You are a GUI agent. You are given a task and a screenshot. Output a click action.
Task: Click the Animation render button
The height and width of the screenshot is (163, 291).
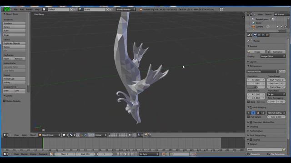pyautogui.click(x=276, y=52)
